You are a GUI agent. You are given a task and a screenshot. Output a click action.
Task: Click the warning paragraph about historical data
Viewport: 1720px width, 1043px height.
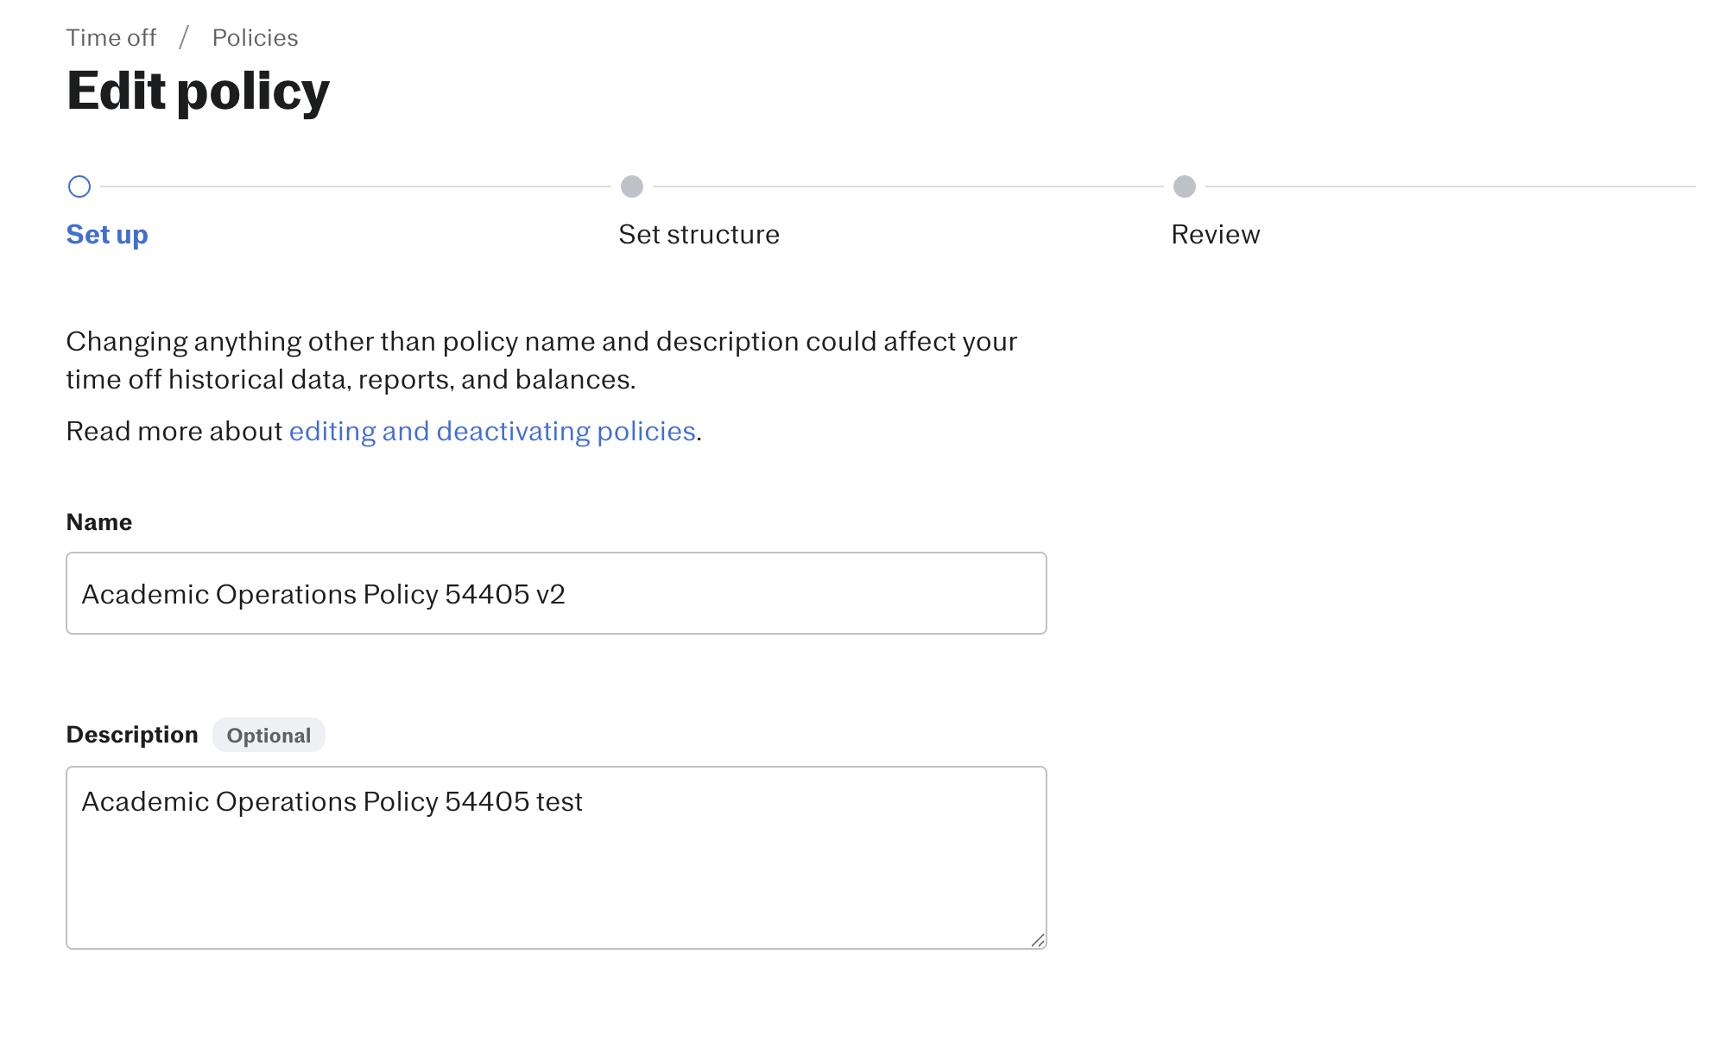click(x=541, y=361)
